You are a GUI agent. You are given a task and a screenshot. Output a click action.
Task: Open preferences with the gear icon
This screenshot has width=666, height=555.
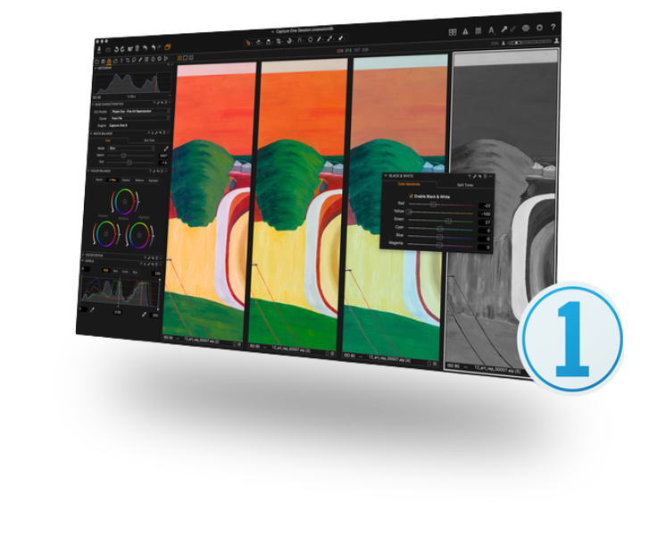tap(539, 28)
